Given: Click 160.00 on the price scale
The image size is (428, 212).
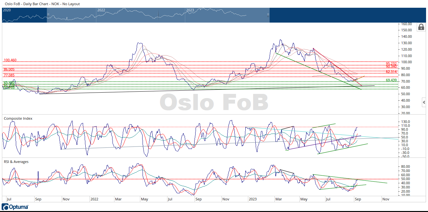Looking at the screenshot, I should (406, 24).
